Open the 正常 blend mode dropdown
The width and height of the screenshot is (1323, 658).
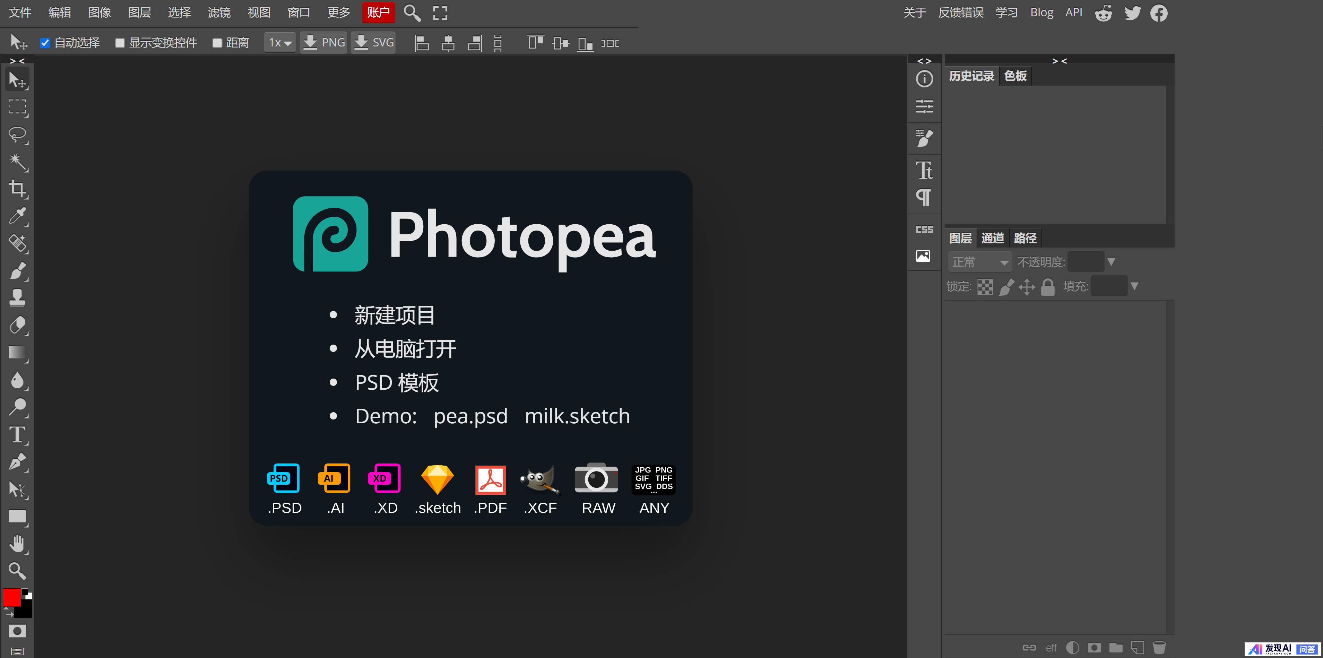[979, 262]
